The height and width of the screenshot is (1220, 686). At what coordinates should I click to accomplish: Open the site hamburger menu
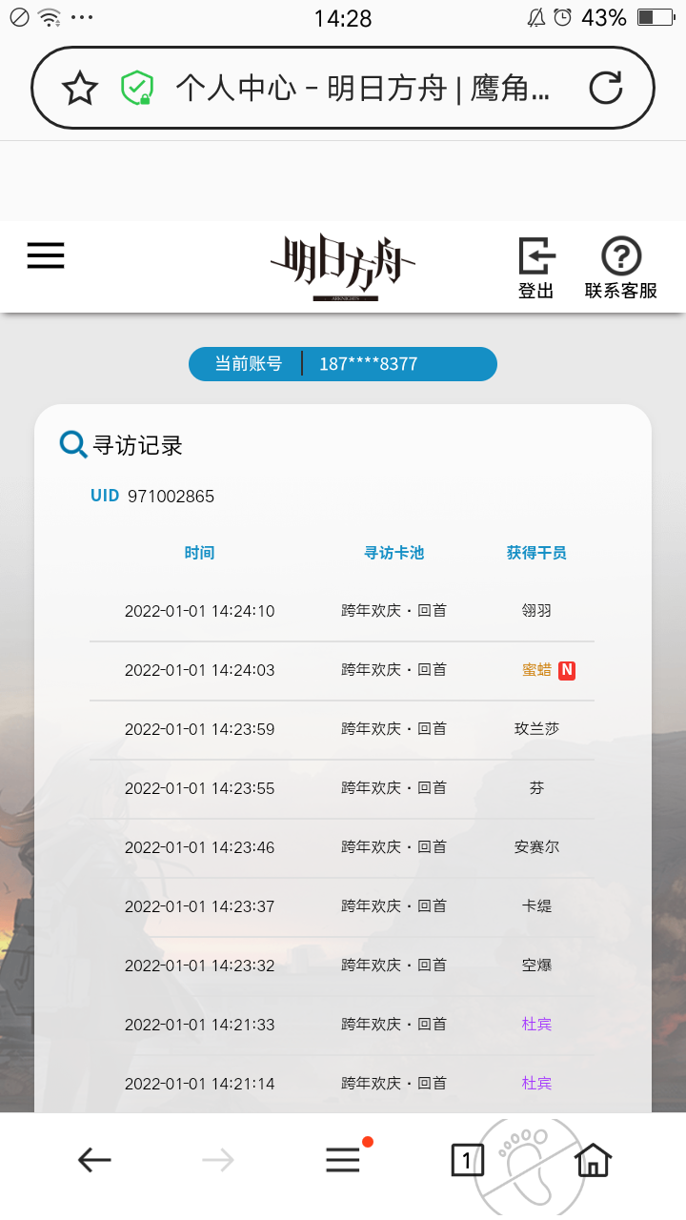click(46, 255)
